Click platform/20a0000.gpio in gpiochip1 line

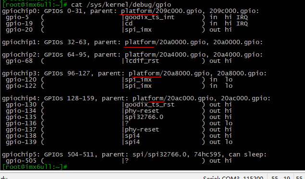coord(165,42)
